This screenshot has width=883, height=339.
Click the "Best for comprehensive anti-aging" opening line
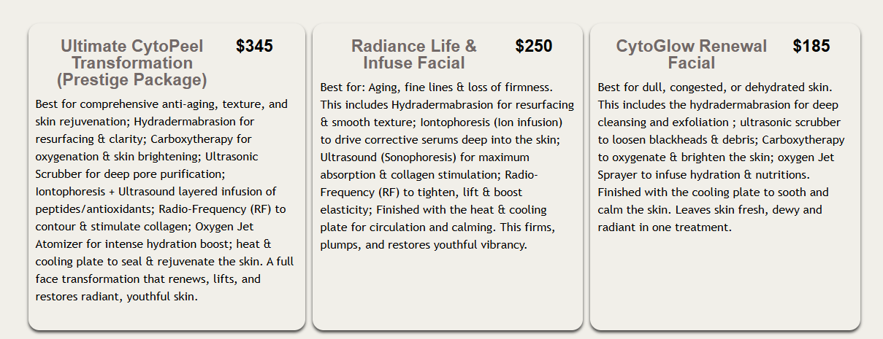click(x=161, y=104)
